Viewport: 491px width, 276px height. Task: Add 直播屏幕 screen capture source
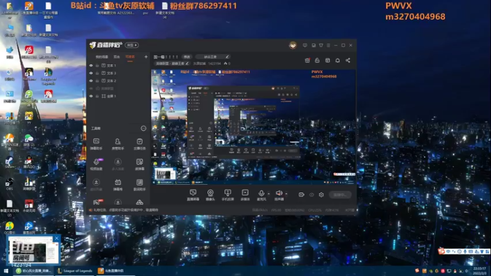click(x=193, y=194)
